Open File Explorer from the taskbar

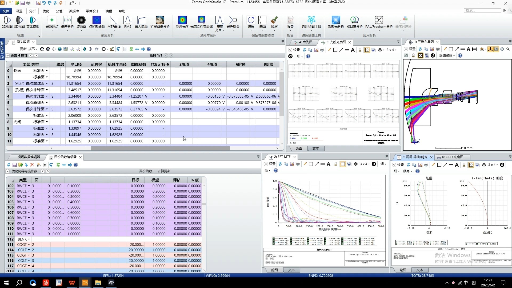click(x=98, y=283)
